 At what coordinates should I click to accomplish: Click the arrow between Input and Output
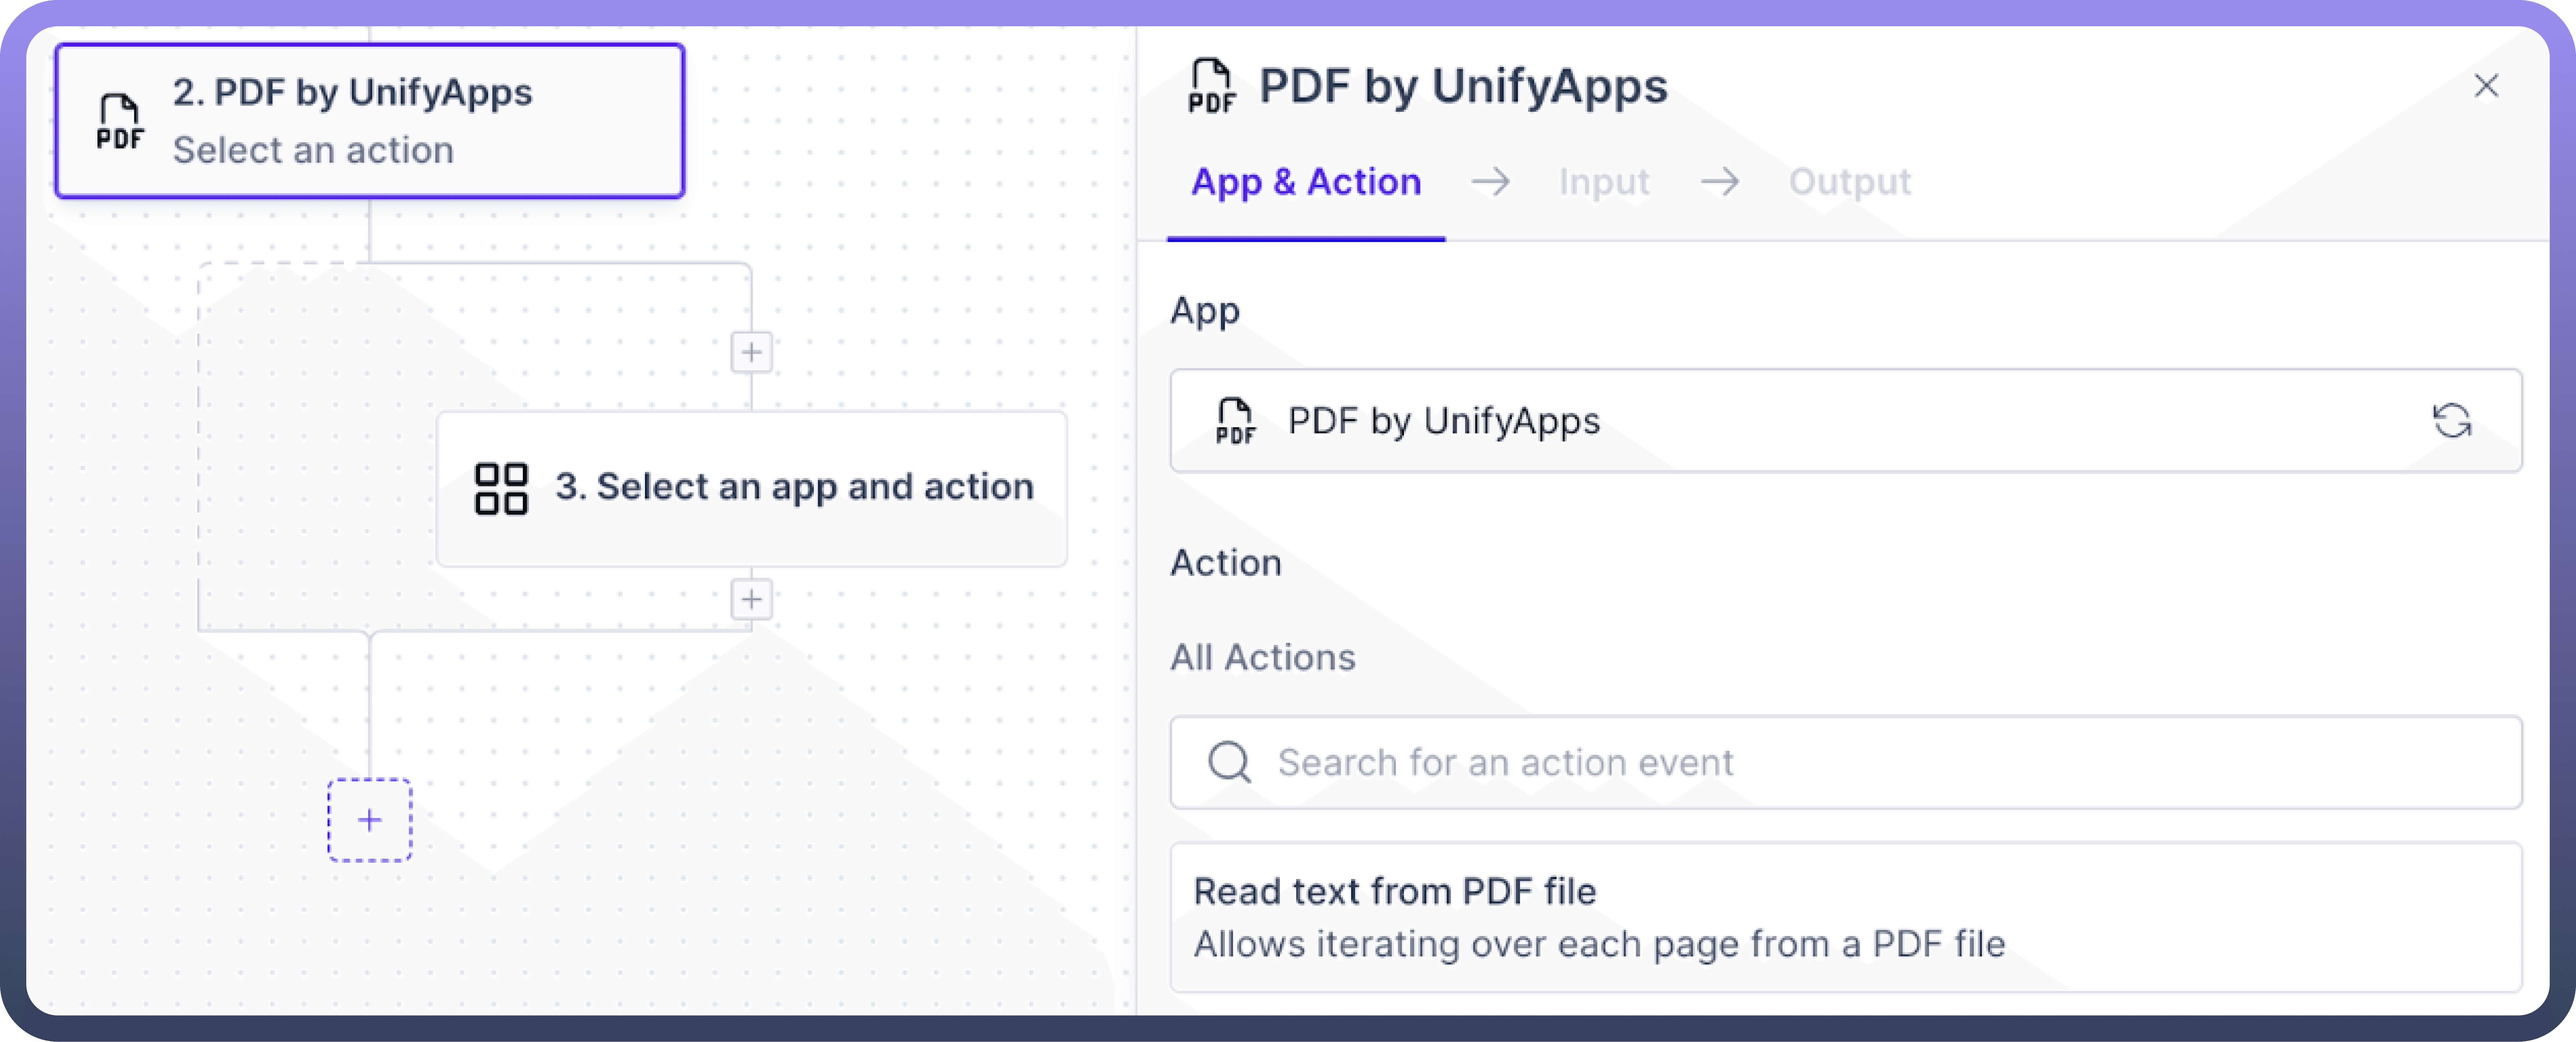(x=1720, y=182)
